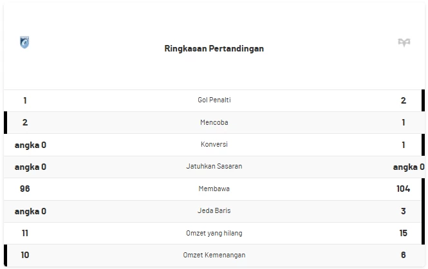Click home team value 96 for Membawa

(25, 189)
